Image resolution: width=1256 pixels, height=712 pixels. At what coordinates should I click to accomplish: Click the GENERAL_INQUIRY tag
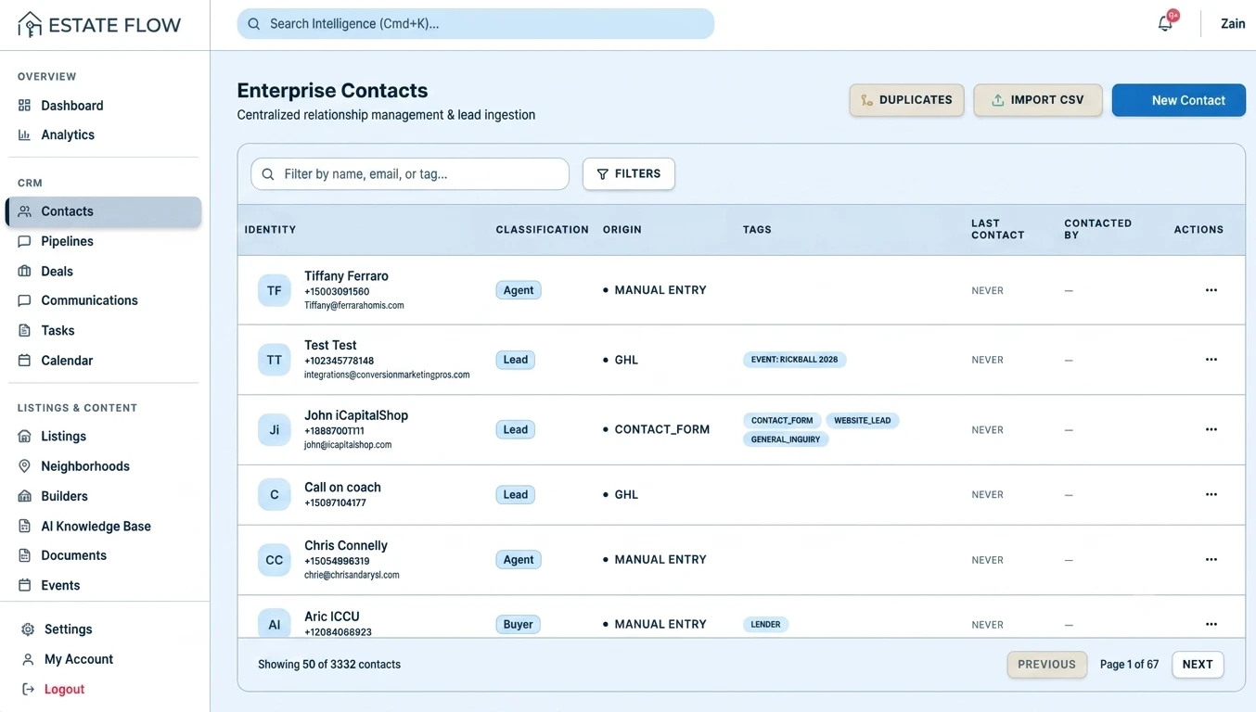coord(786,439)
